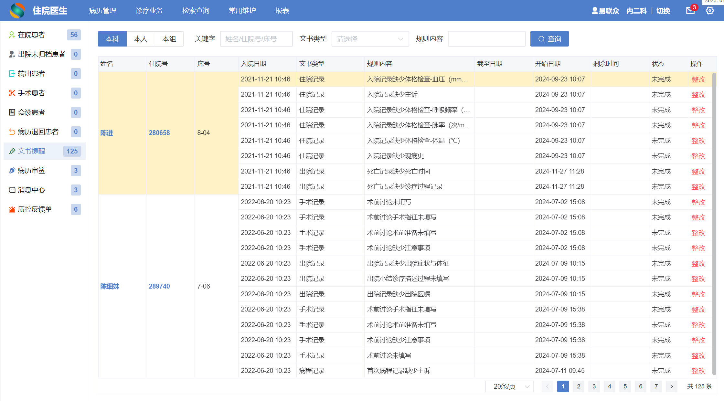This screenshot has width=724, height=401.
Task: Switch scope to 本人
Action: click(x=141, y=39)
